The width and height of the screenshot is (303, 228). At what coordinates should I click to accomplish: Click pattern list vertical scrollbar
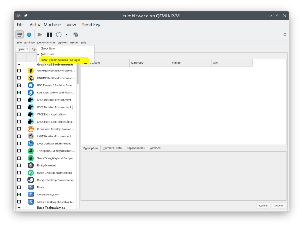point(78,74)
